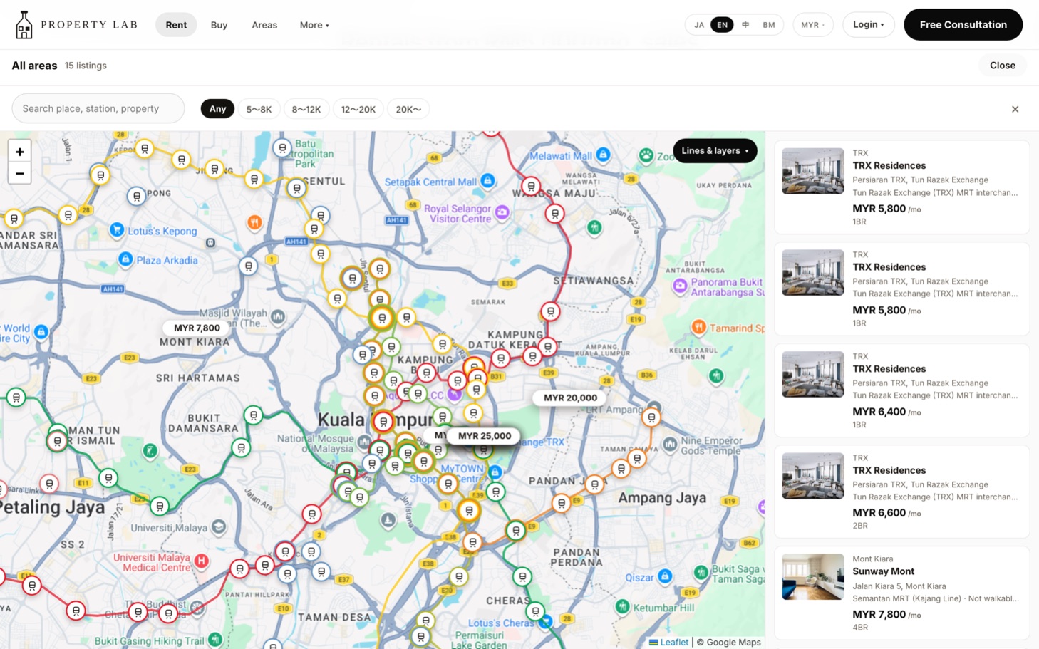Switch language to Chinese
Viewport: 1039px width, 649px height.
tap(745, 25)
